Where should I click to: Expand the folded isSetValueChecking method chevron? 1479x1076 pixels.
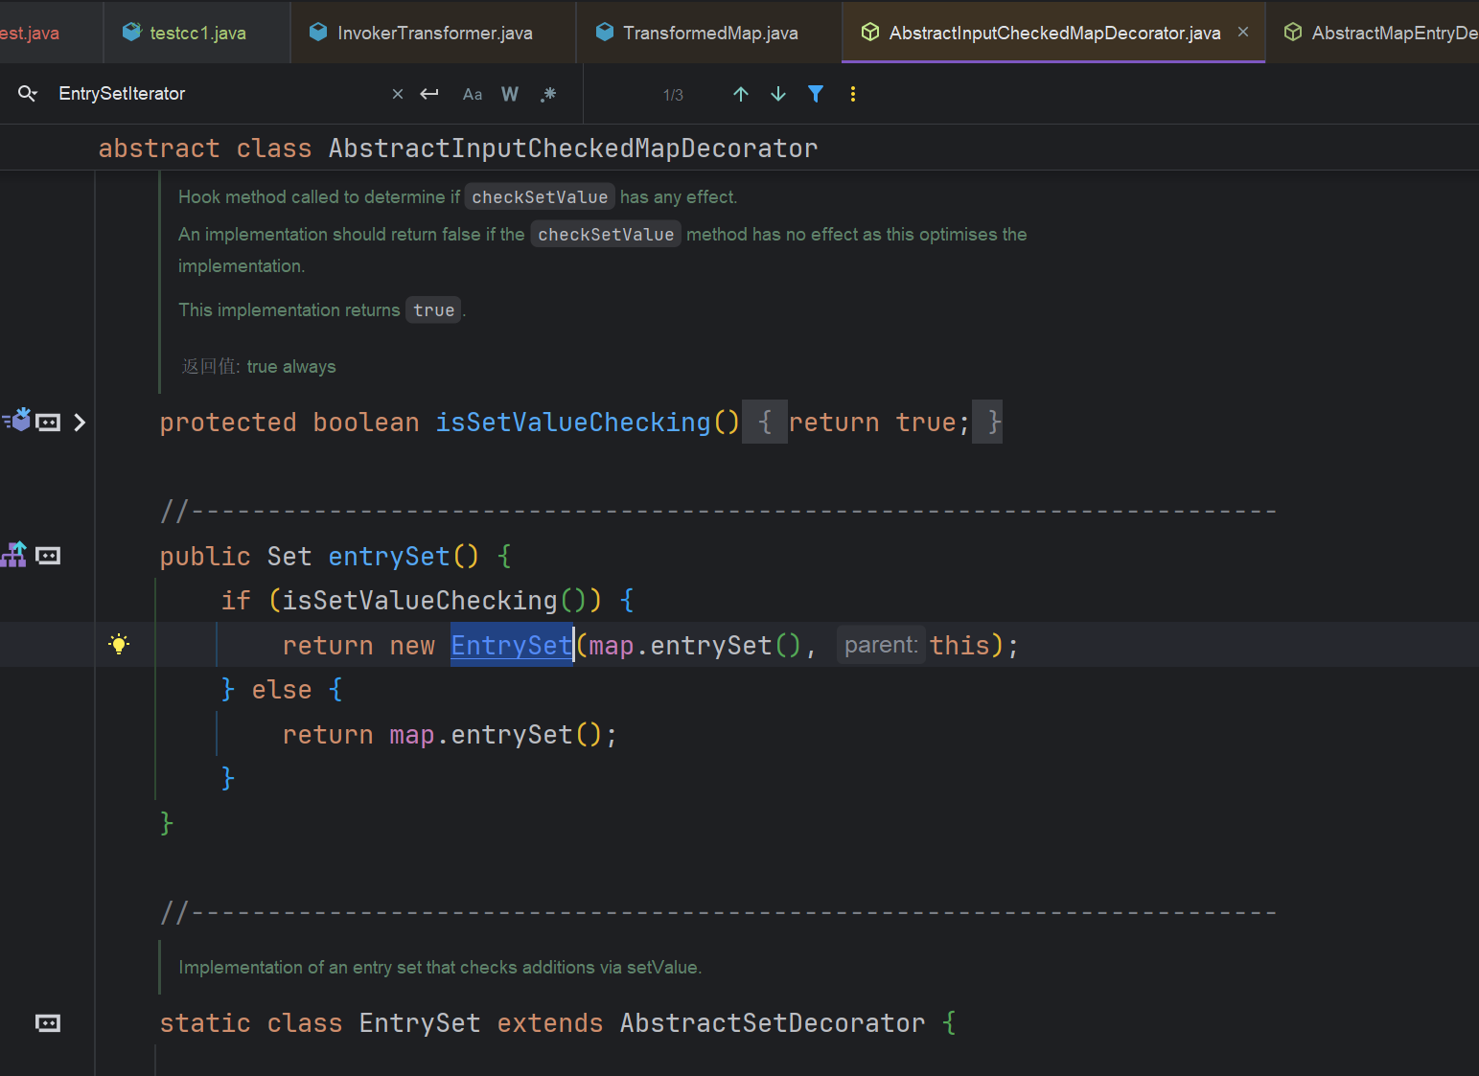coord(80,423)
